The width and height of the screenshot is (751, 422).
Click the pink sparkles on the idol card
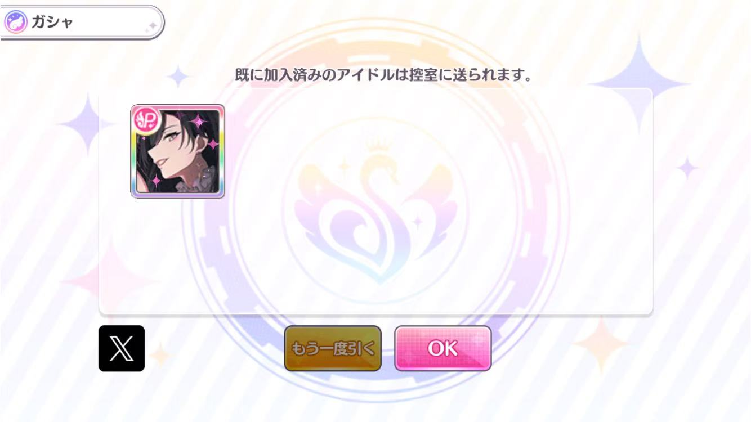pos(199,120)
